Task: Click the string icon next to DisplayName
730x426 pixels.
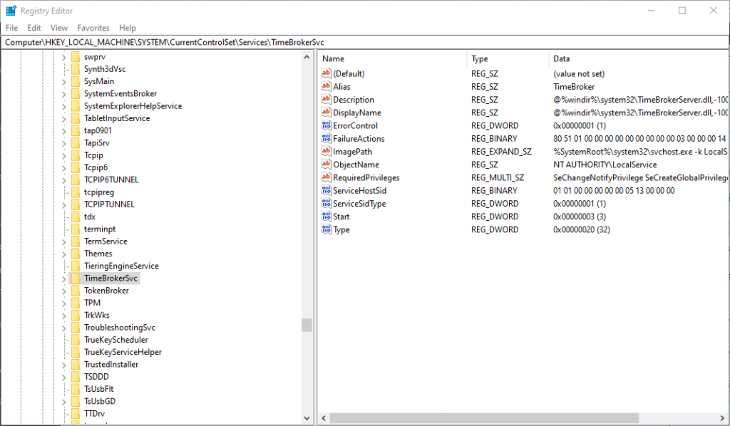Action: pyautogui.click(x=326, y=112)
